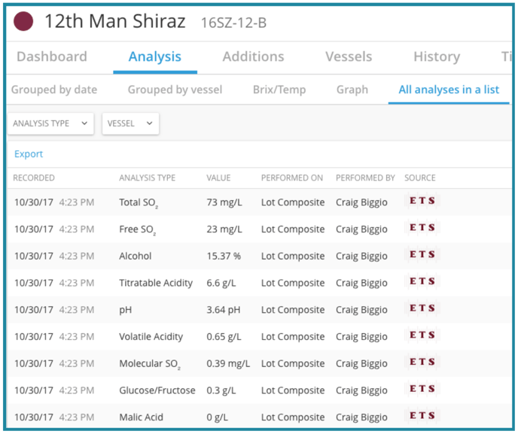The width and height of the screenshot is (518, 434).
Task: Open the Analysis Type filter dropdown
Action: [50, 123]
